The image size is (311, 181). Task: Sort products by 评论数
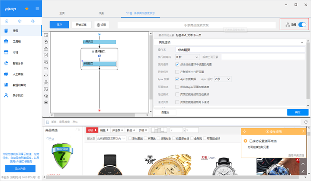[x=118, y=130]
